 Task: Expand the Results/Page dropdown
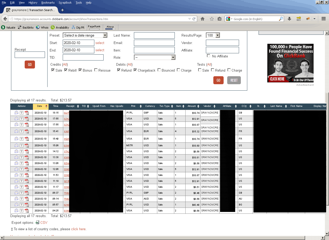point(213,35)
